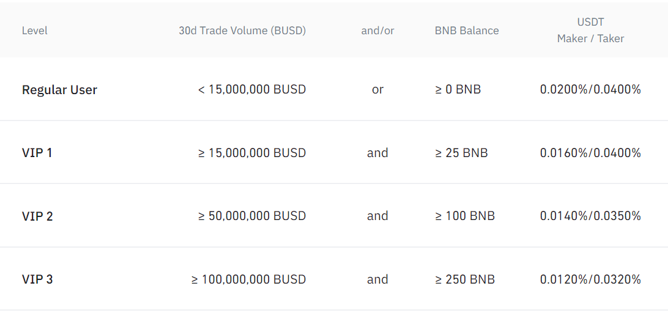Click the Level column header
This screenshot has height=316, width=668.
(34, 31)
